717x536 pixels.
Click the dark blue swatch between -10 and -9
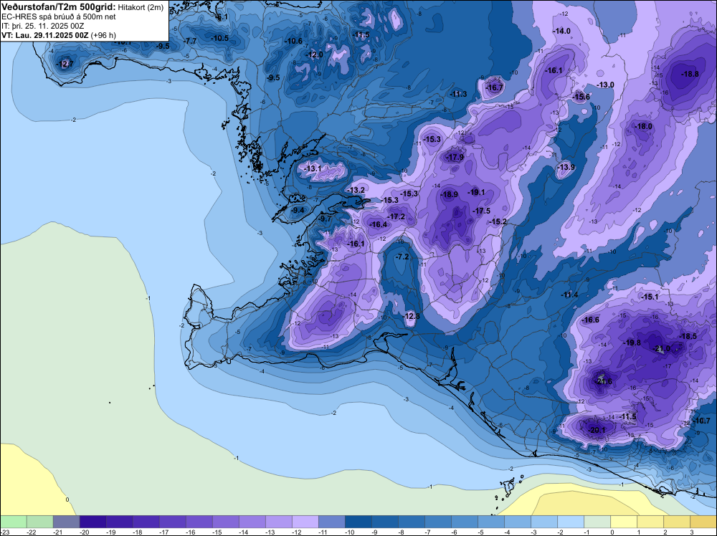pos(358,522)
